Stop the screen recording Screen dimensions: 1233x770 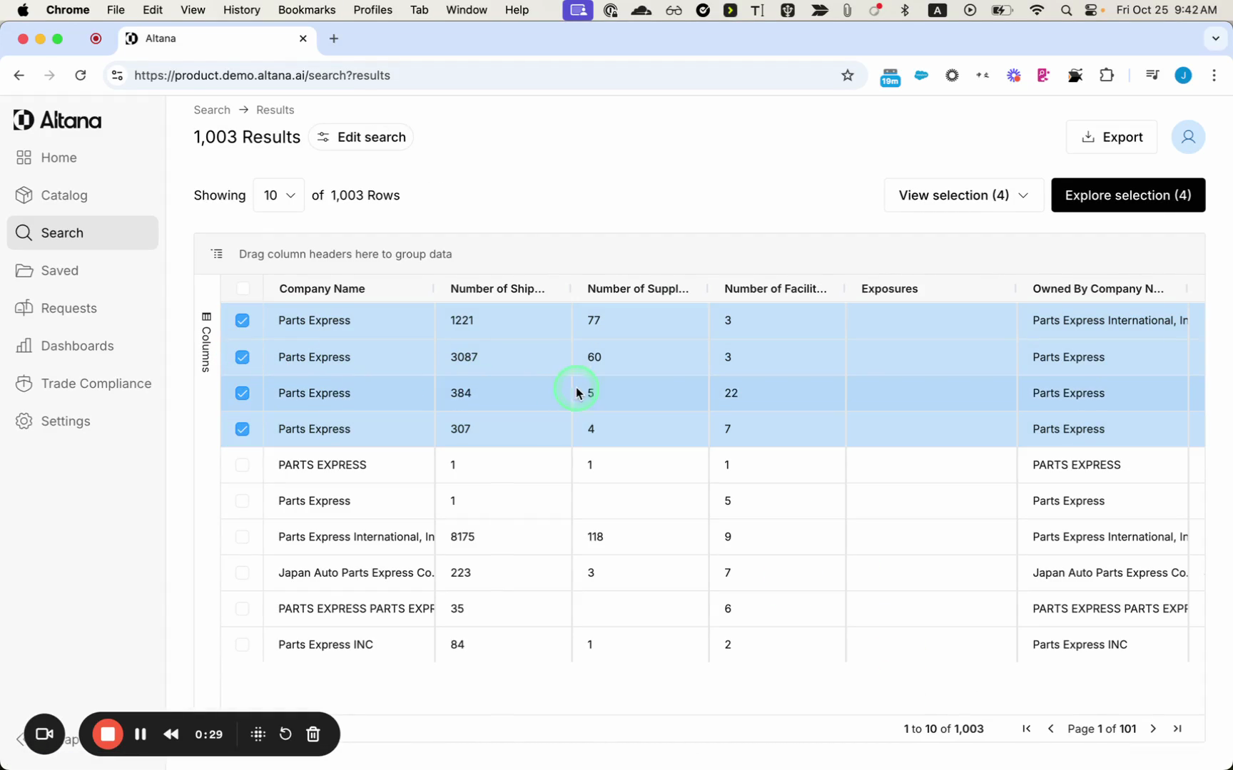108,734
